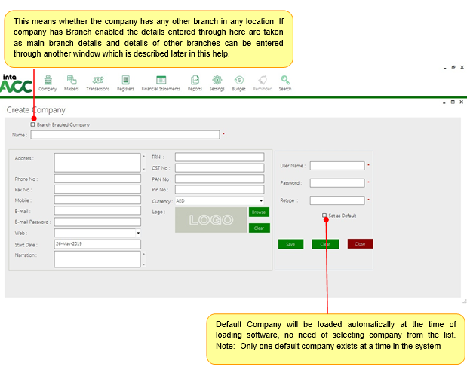
Task: Open the Registers icon
Action: [x=125, y=80]
